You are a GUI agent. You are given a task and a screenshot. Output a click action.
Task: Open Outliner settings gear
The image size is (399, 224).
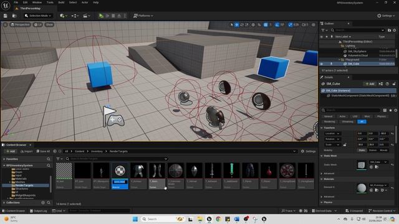point(395,30)
